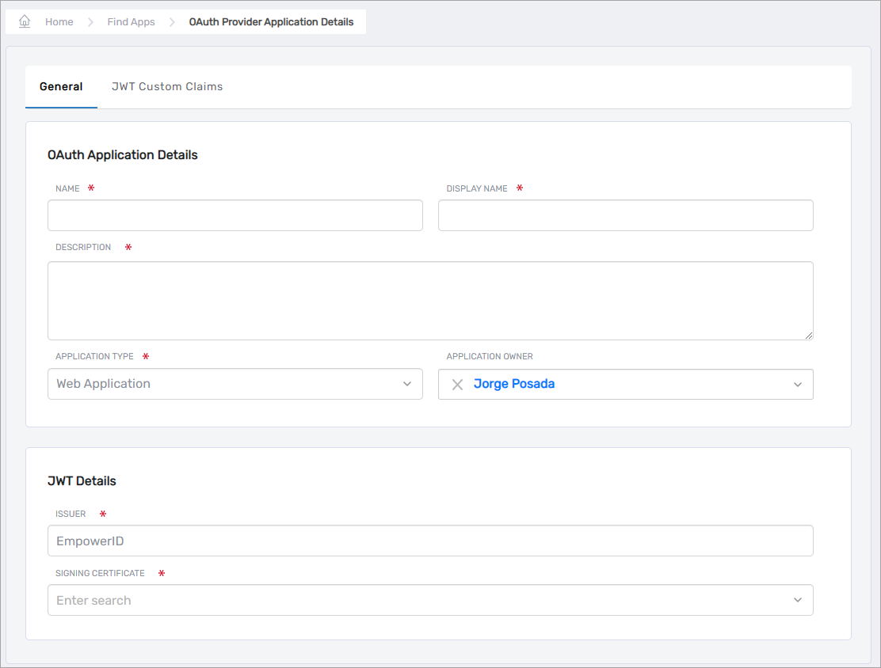881x668 pixels.
Task: Focus the NAME input field
Action: pyautogui.click(x=235, y=214)
